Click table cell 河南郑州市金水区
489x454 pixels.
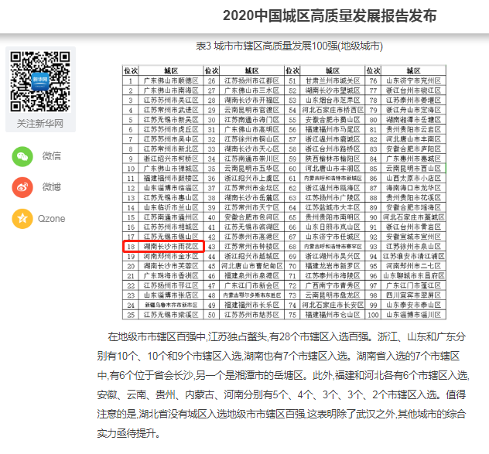point(171,256)
